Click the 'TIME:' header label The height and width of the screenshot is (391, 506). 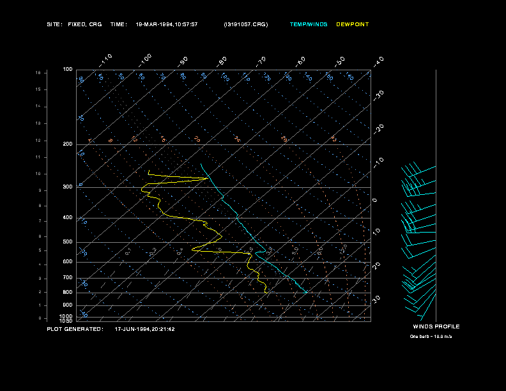[119, 24]
